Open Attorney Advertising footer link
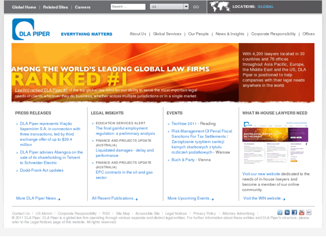326x244 pixels. pyautogui.click(x=238, y=213)
